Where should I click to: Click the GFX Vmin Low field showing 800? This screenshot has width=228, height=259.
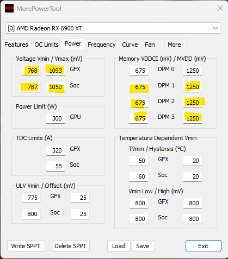point(139,203)
